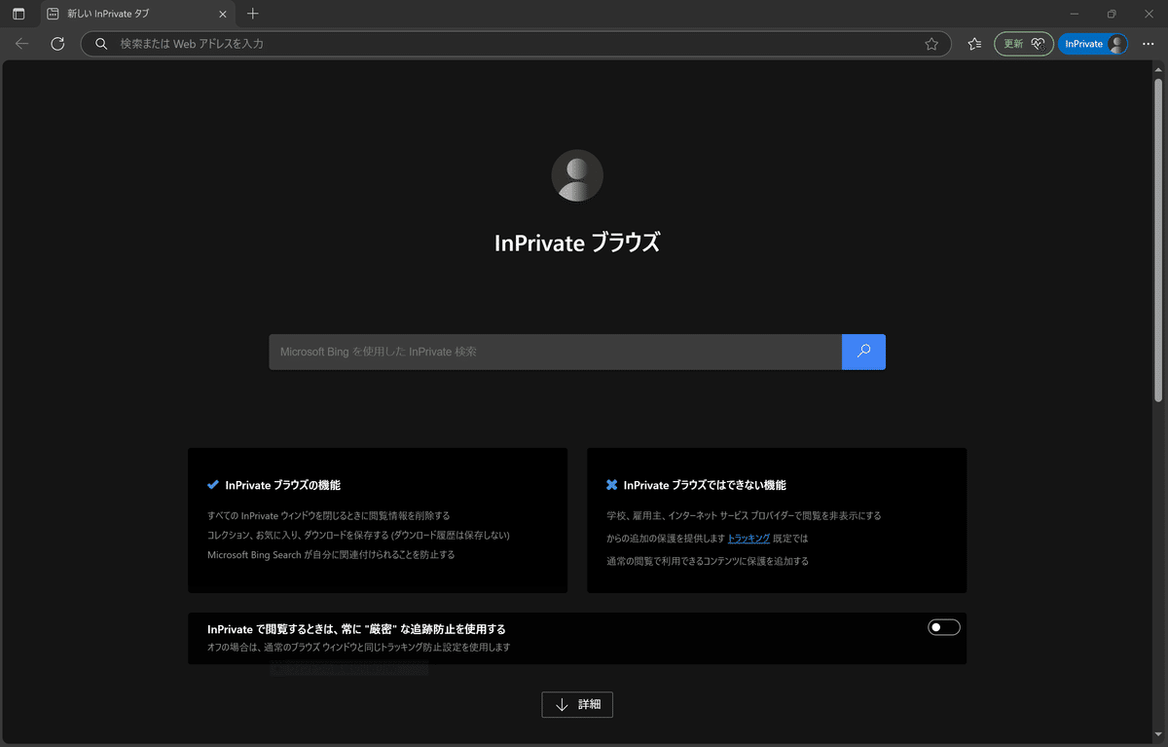The image size is (1168, 747).
Task: Open the InPrivate profile menu
Action: pos(1092,43)
